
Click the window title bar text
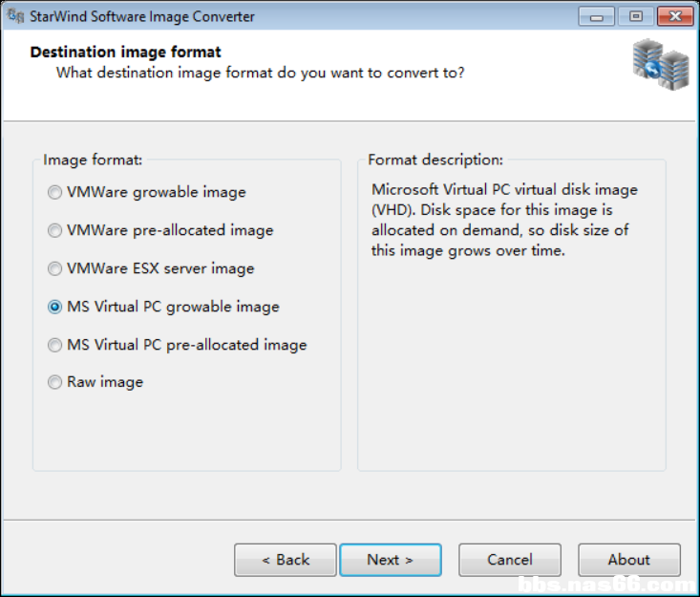(x=143, y=16)
